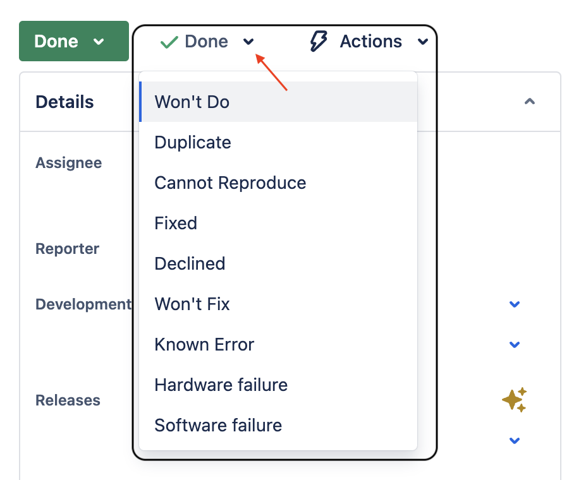Viewport: 562px width, 480px height.
Task: Click the lightning bolt icon next to Actions
Action: tap(319, 40)
